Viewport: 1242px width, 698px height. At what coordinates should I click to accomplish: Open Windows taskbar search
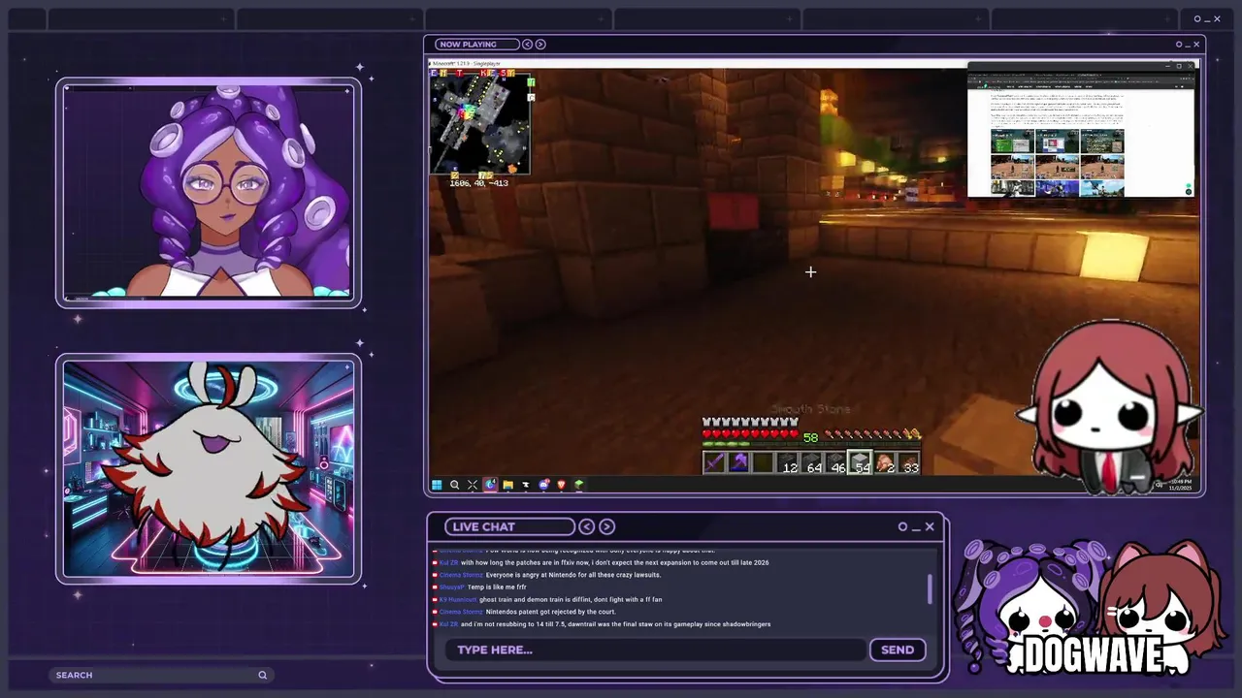[454, 485]
